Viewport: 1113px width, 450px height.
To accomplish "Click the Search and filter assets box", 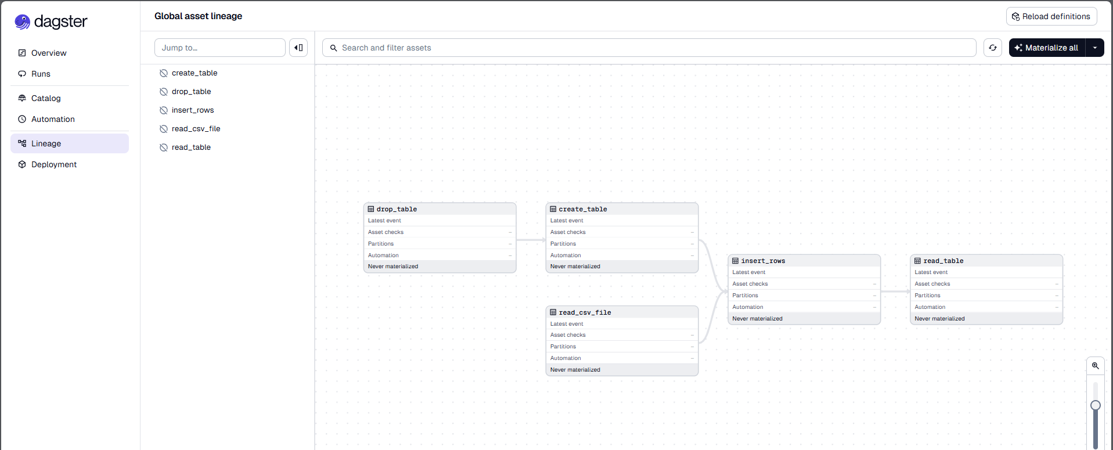I will 649,48.
